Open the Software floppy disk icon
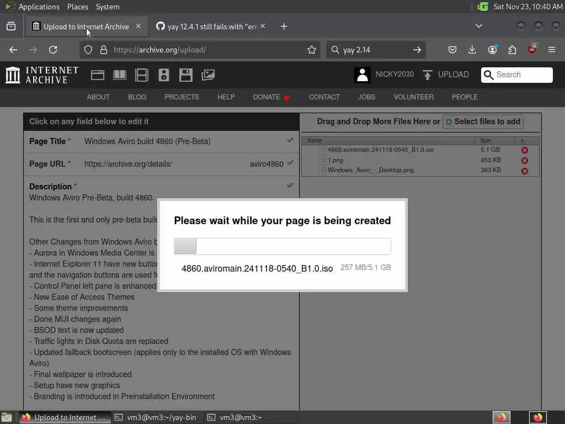 coord(186,75)
